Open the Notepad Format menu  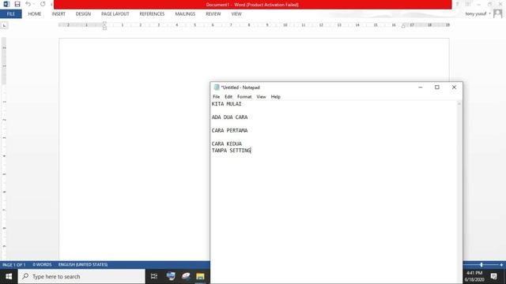pos(244,96)
